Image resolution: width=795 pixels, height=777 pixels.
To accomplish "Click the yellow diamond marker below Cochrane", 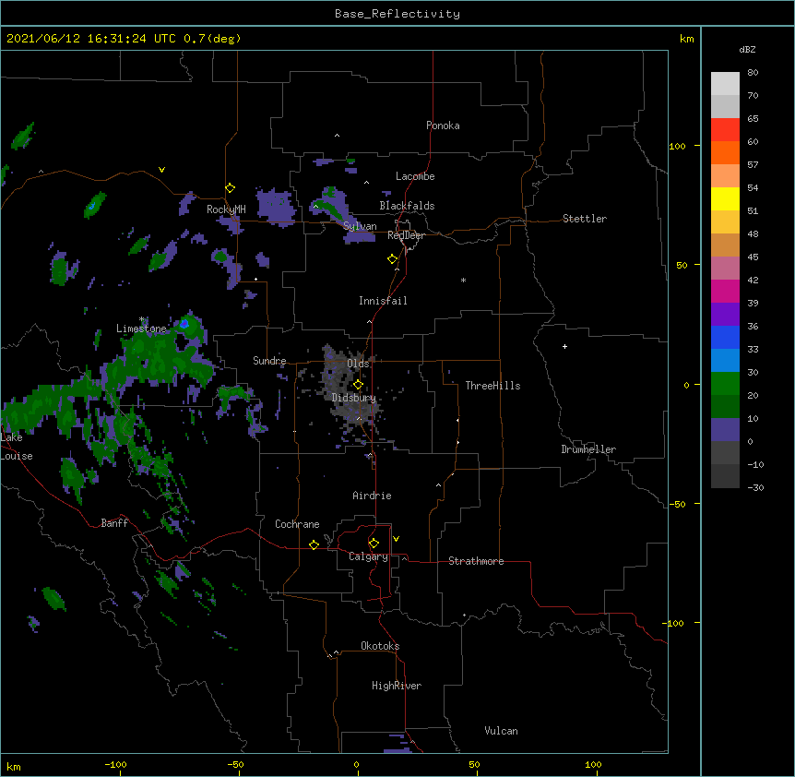I will 314,544.
